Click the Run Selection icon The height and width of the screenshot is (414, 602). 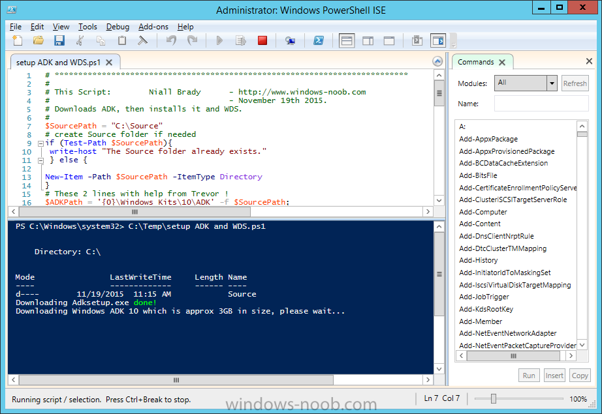[x=240, y=40]
